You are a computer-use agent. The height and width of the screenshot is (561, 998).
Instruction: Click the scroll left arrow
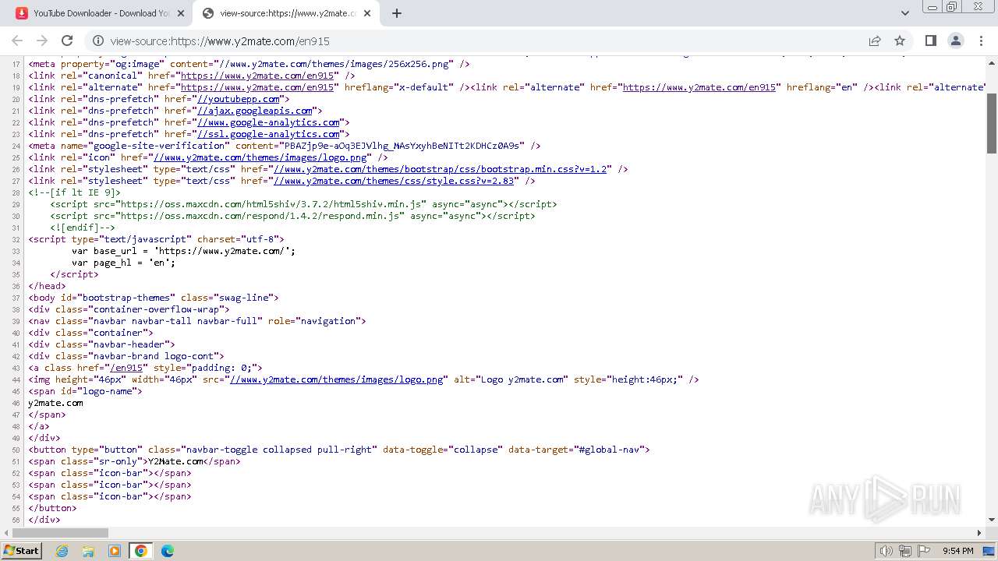coord(6,533)
